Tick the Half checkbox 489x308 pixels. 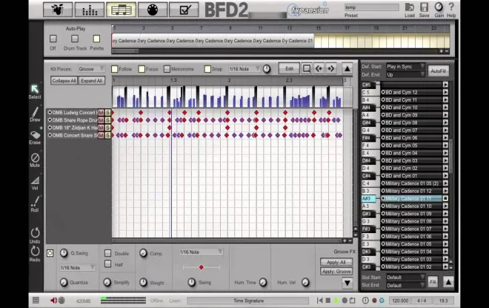107,264
